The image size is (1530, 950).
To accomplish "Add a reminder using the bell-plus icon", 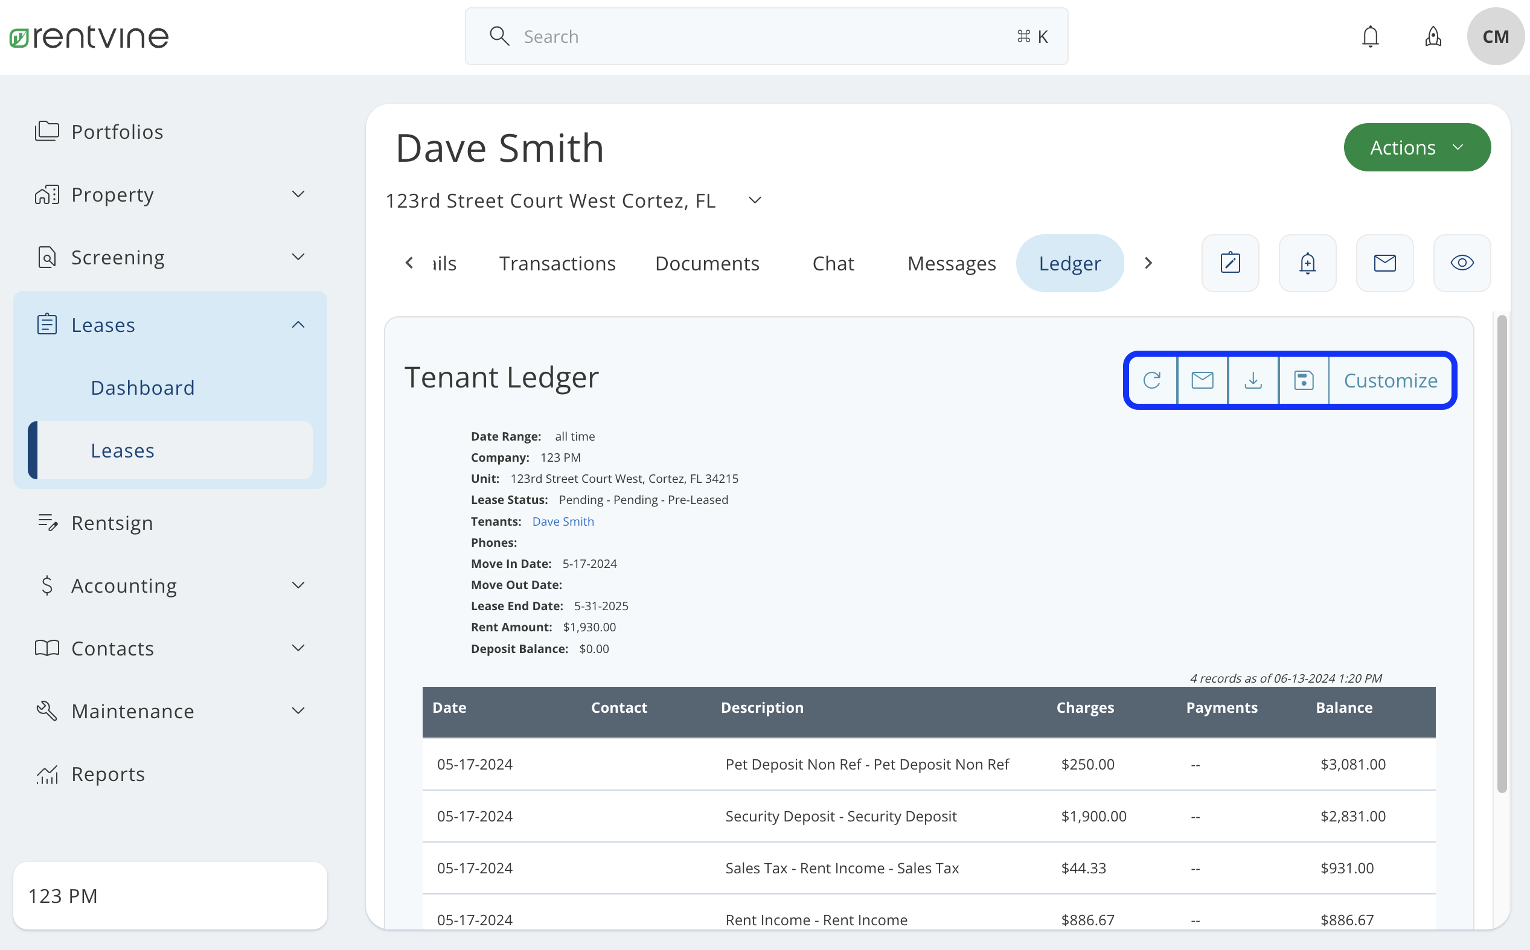I will (1307, 263).
